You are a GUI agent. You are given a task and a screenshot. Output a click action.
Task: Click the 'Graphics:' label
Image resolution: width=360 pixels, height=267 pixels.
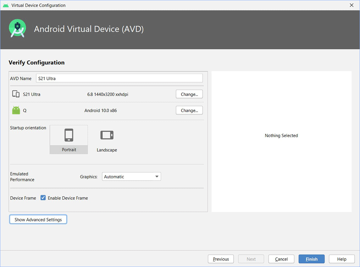pyautogui.click(x=89, y=177)
